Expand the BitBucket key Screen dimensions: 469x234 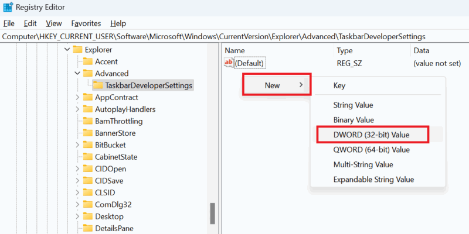pyautogui.click(x=77, y=145)
